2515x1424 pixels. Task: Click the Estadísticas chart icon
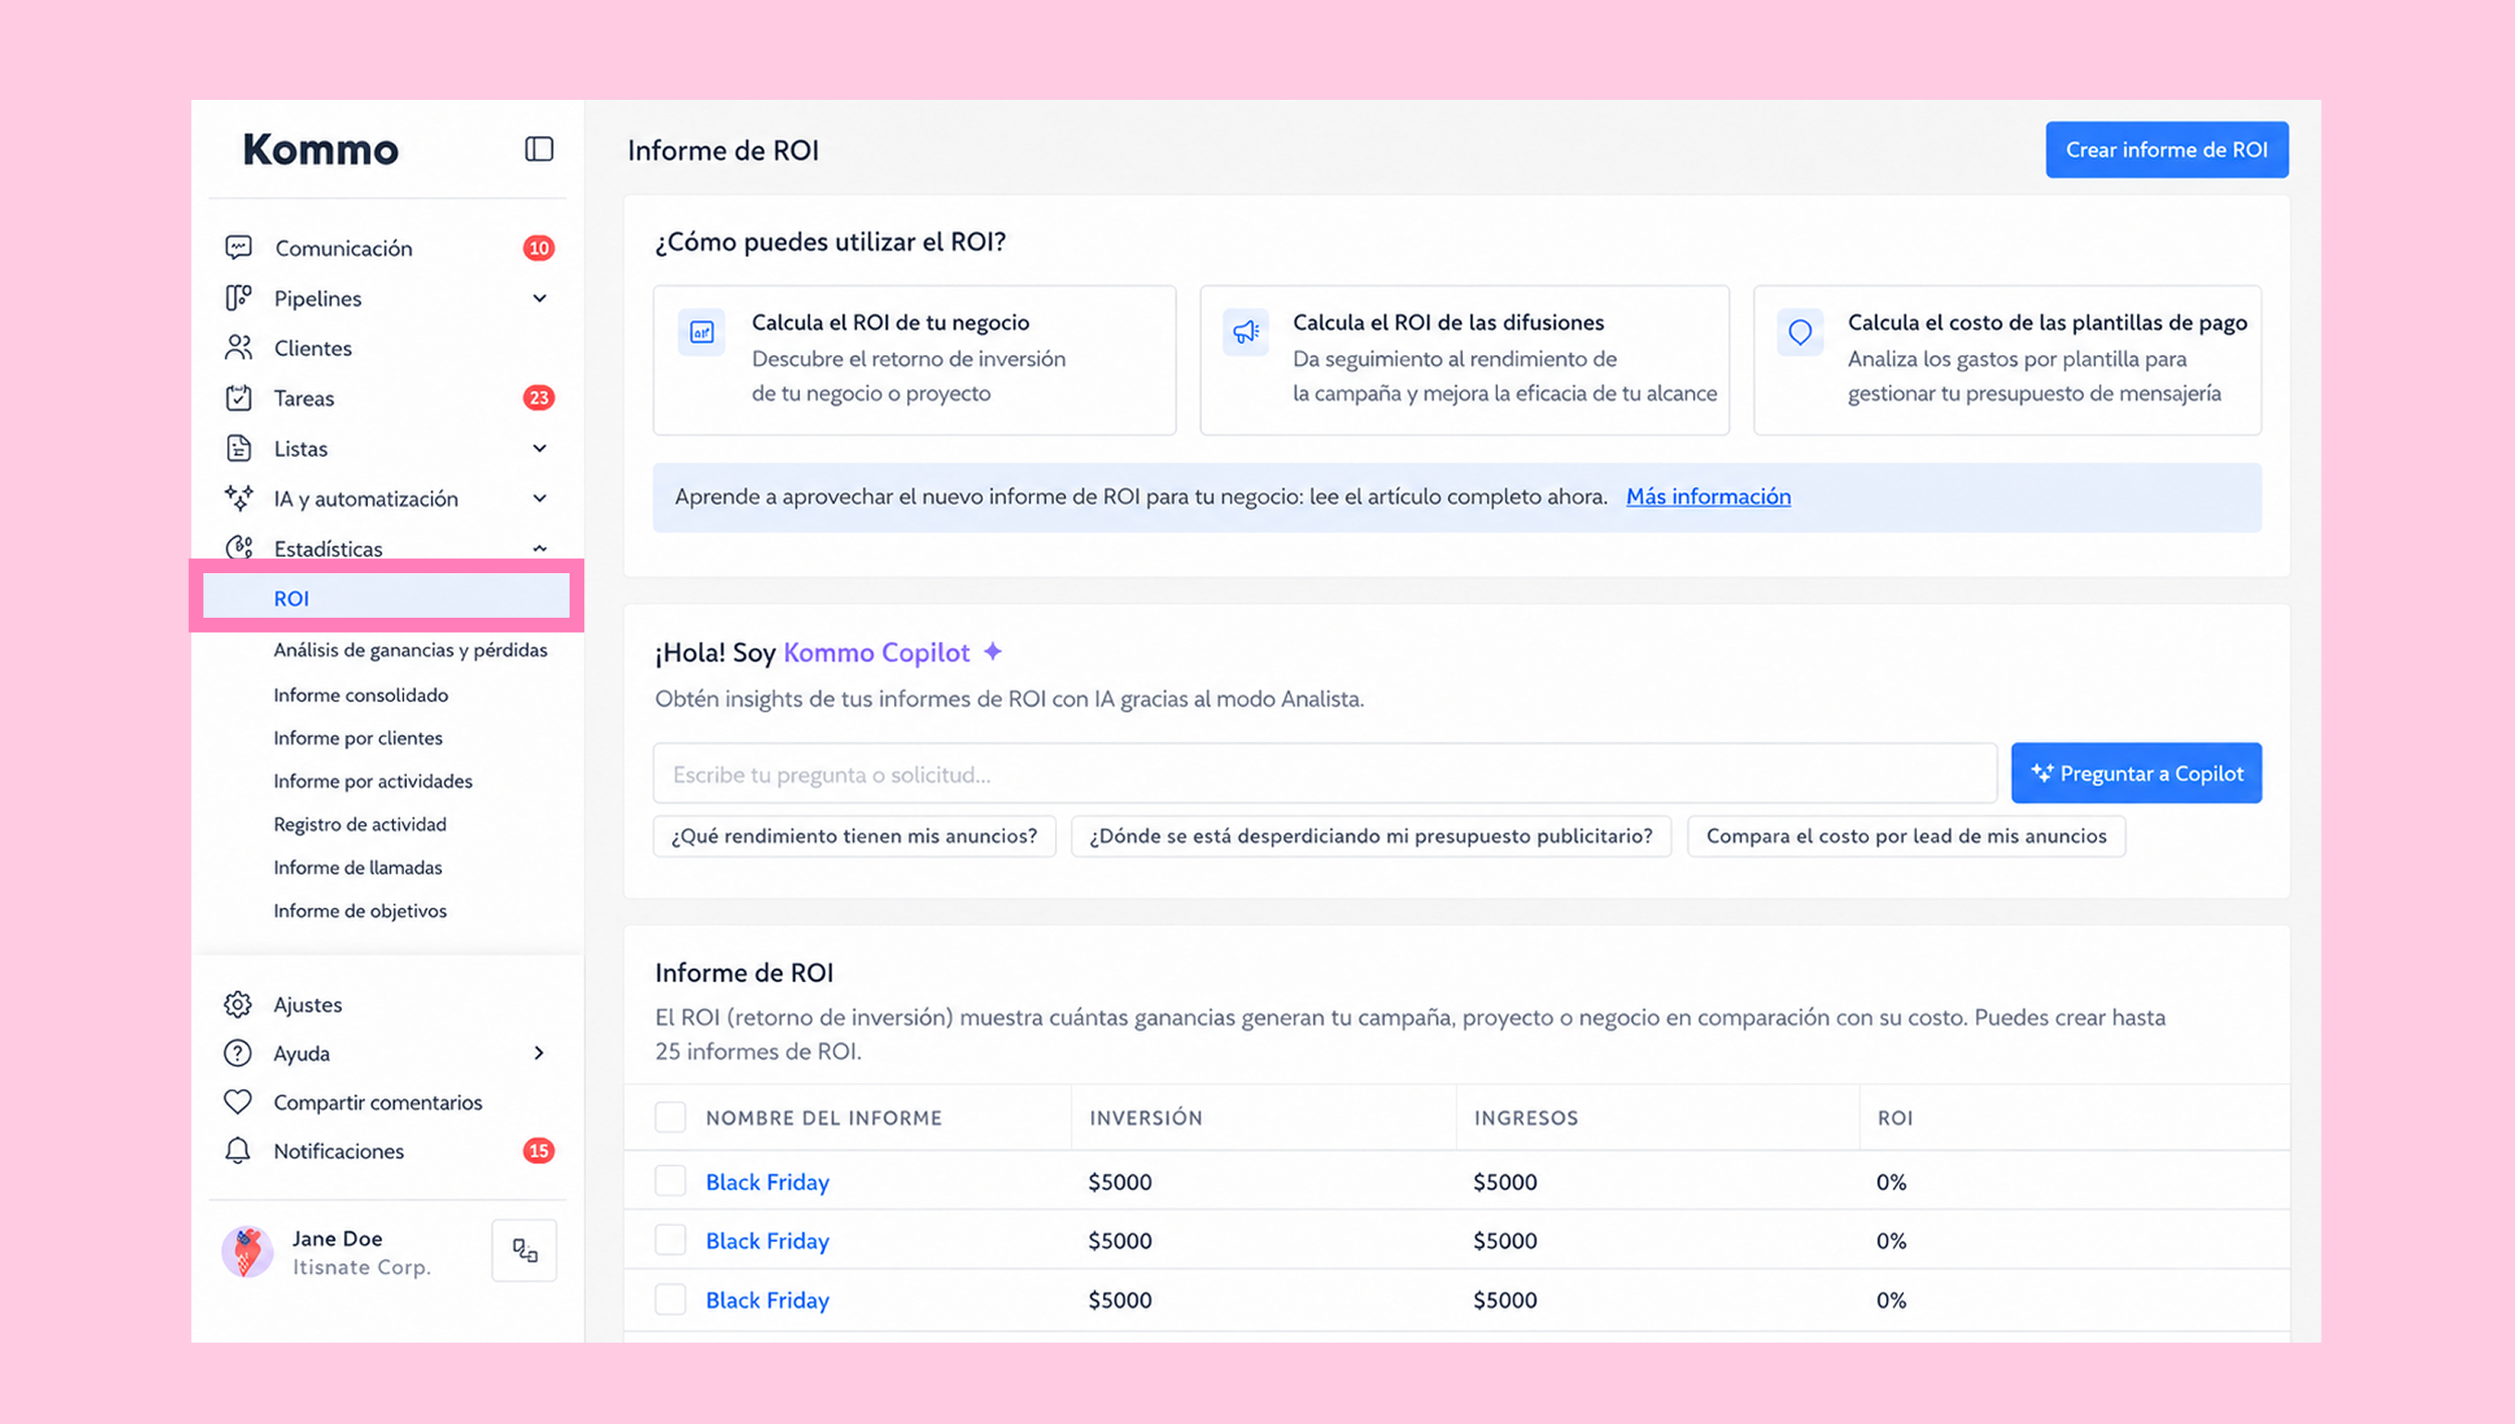[x=239, y=546]
